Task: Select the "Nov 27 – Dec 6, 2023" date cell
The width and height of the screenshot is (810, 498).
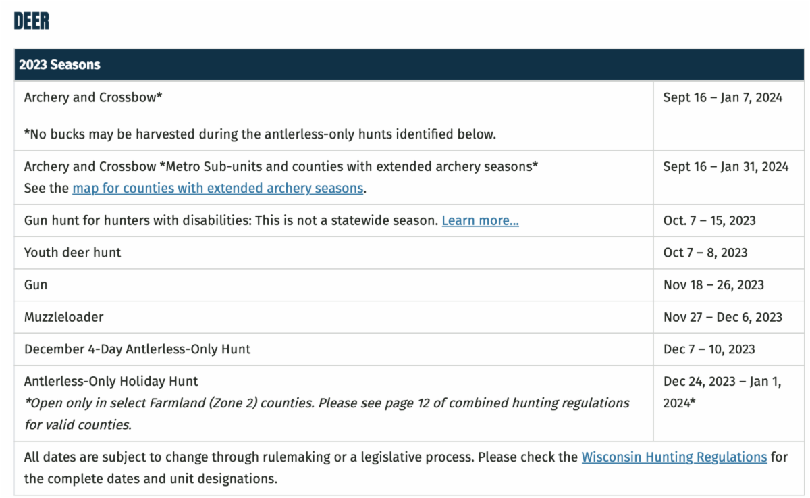Action: pyautogui.click(x=722, y=317)
